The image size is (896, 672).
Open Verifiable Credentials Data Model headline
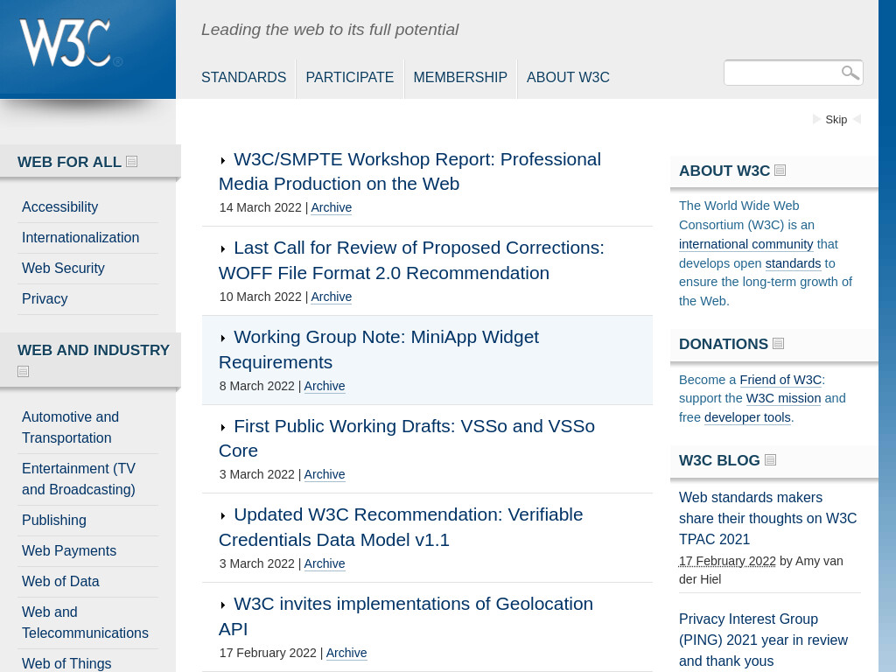(x=401, y=527)
